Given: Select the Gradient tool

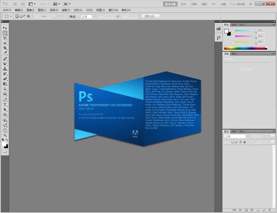Looking at the screenshot, I should 5,84.
